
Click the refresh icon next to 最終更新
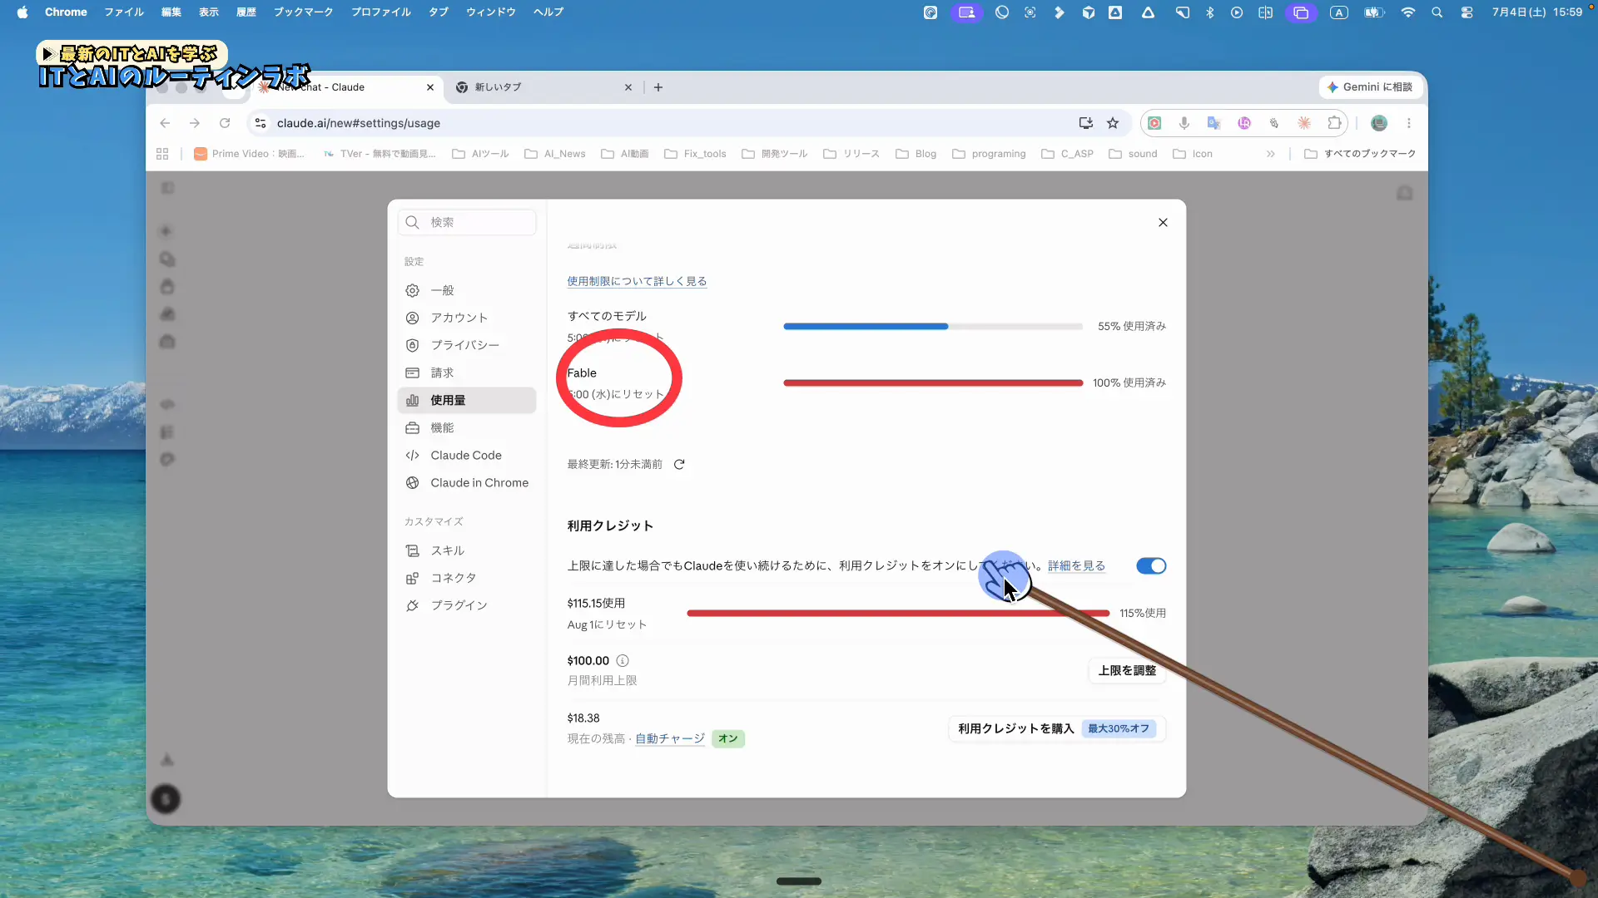[x=679, y=464]
